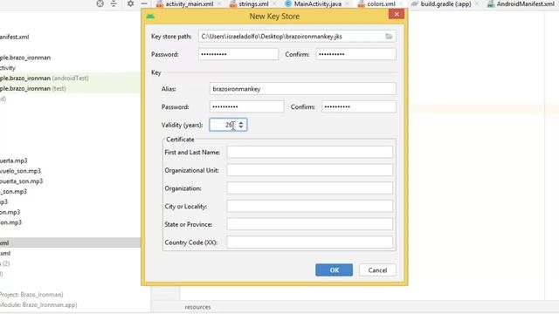Switch to colors.xml tab
Viewport: 559px width, 314px height.
click(x=381, y=3)
